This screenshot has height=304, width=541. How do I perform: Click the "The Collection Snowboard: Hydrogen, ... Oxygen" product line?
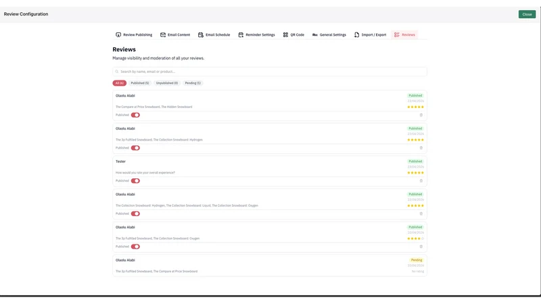coord(187,206)
